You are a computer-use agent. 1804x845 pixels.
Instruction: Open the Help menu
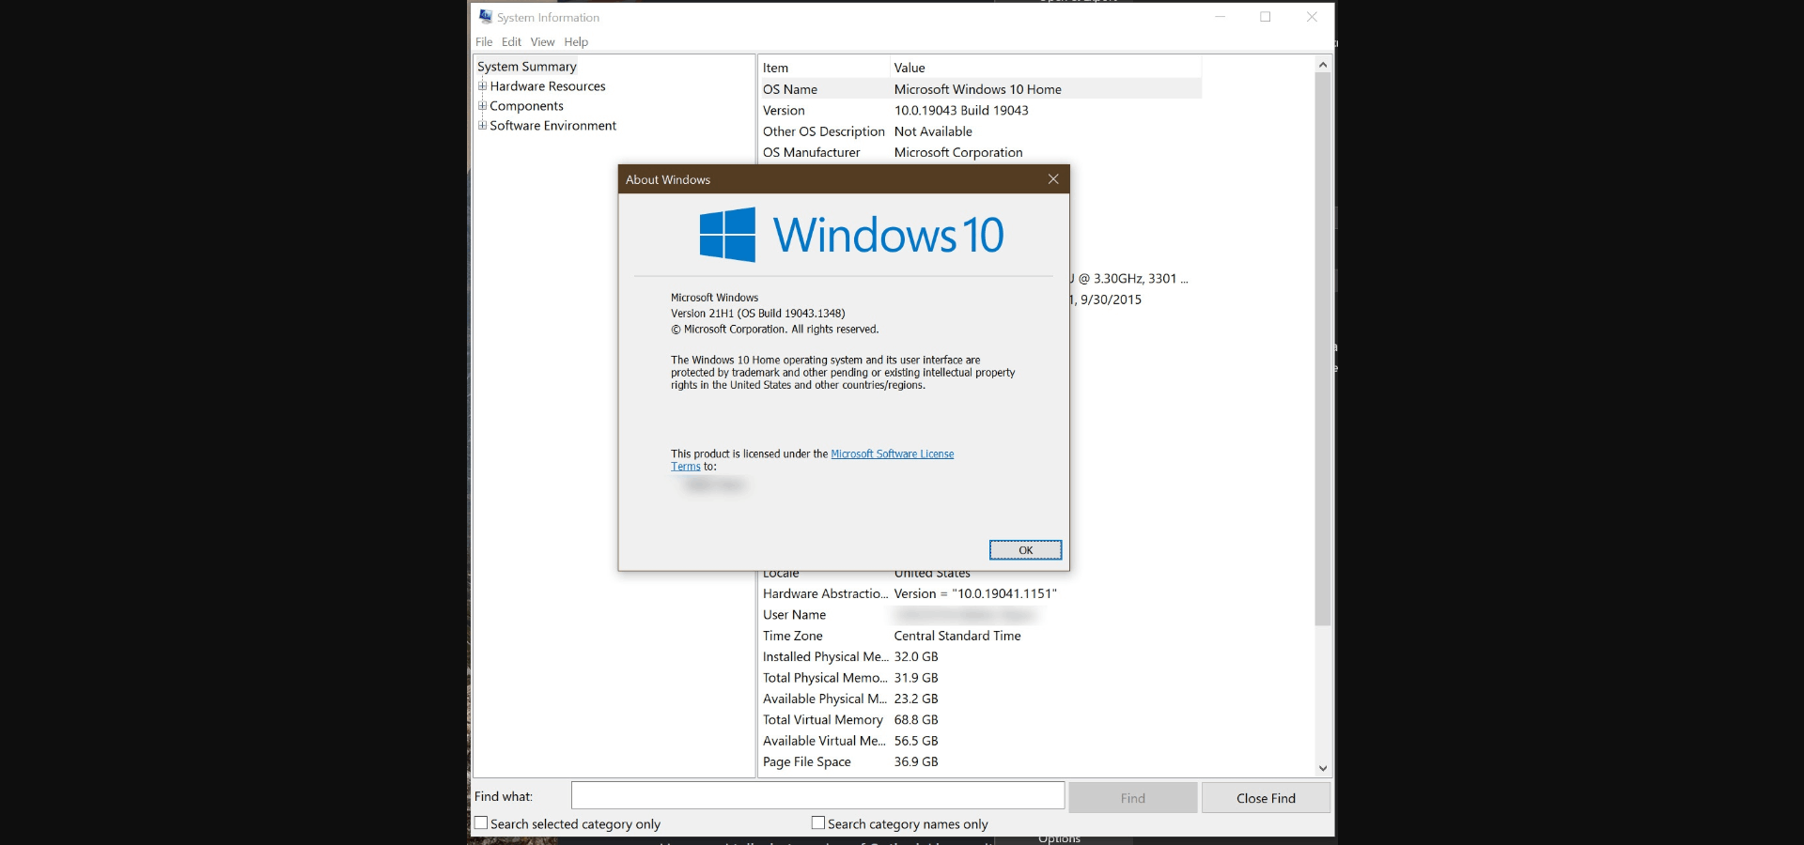(x=576, y=42)
